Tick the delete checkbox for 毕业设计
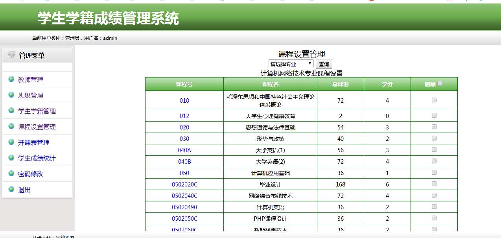Viewport: 501px width, 238px height. 434,184
